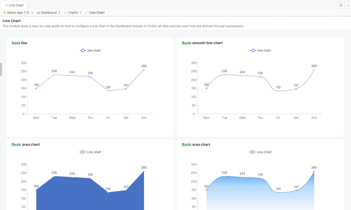Open the tab list dropdown chevron
Screen dimensions: 351x210
pyautogui.click(x=347, y=5)
